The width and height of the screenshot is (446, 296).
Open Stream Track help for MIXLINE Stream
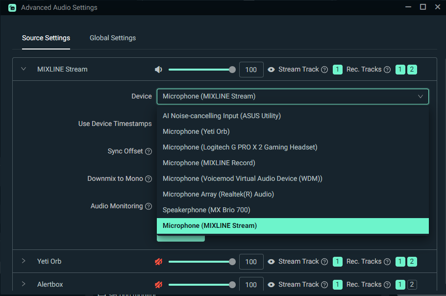point(324,70)
